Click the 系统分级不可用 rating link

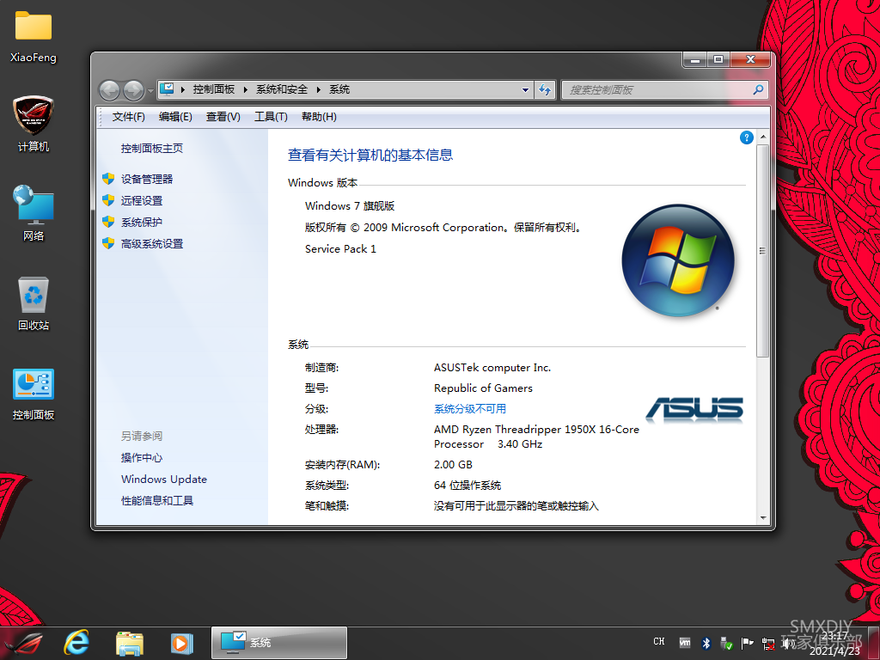tap(470, 408)
